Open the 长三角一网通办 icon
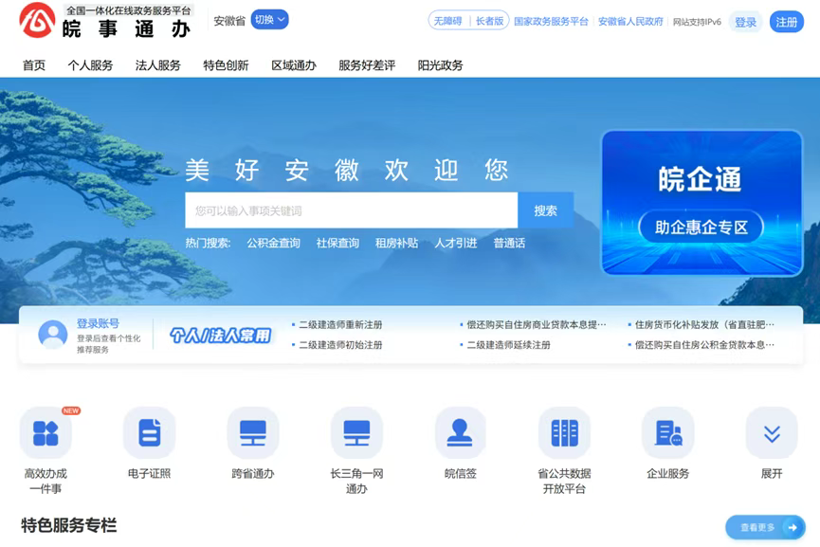 point(356,433)
